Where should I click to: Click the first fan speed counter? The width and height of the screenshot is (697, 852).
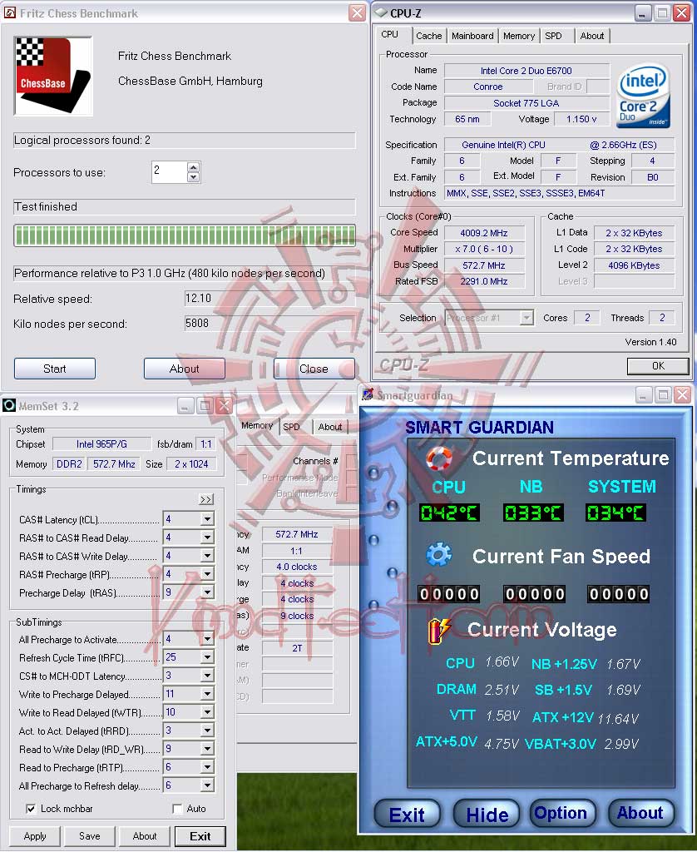click(x=449, y=594)
